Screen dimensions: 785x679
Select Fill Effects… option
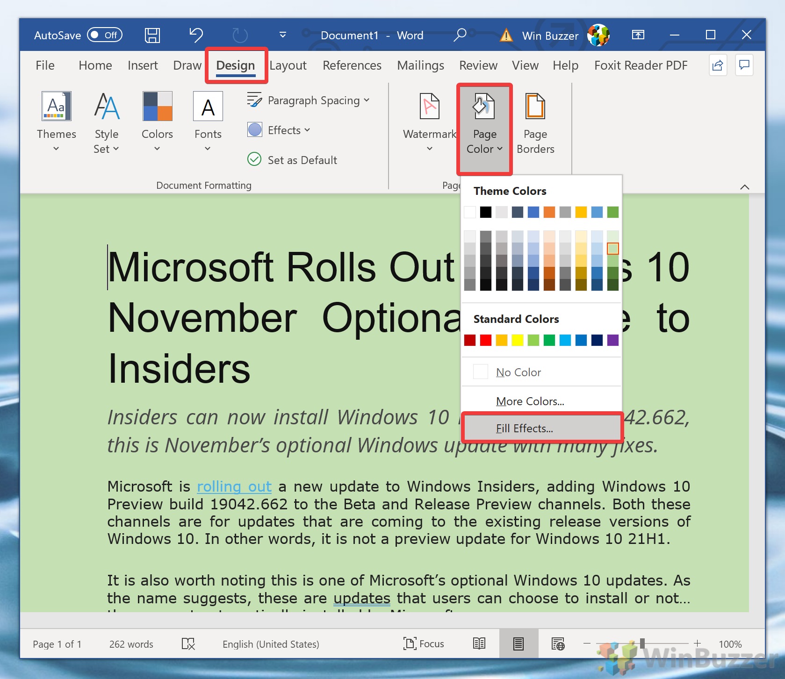tap(541, 428)
